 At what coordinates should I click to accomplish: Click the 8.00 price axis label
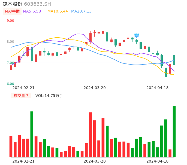coord(10,42)
